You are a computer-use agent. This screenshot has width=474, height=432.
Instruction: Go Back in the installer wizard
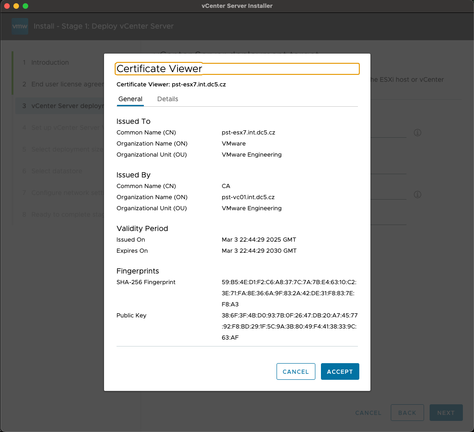[x=407, y=413]
